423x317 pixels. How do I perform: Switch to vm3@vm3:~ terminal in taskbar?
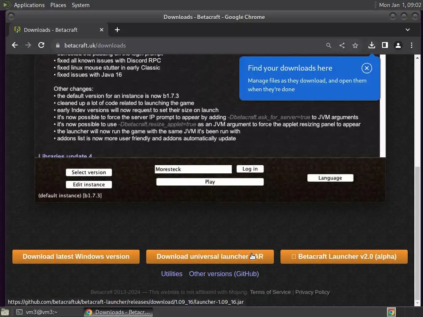tap(38, 312)
